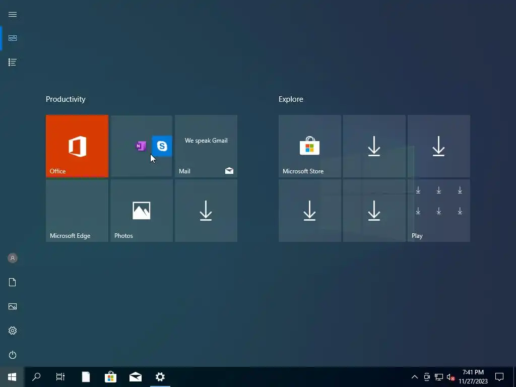516x387 pixels.
Task: Open the Microsoft Edge tile
Action: [x=77, y=211]
